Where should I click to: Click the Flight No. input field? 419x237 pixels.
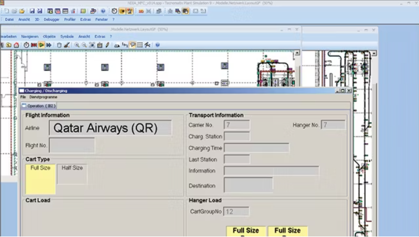click(x=72, y=145)
